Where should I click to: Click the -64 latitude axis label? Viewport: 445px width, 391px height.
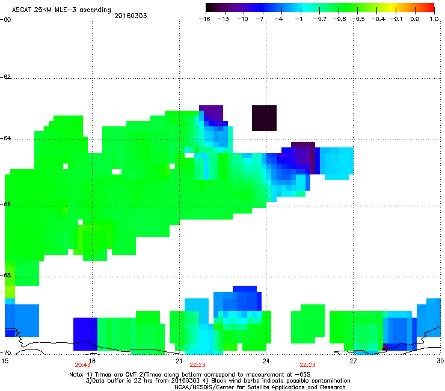pyautogui.click(x=5, y=138)
